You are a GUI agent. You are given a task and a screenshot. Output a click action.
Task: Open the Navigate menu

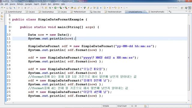click(x=28, y=4)
